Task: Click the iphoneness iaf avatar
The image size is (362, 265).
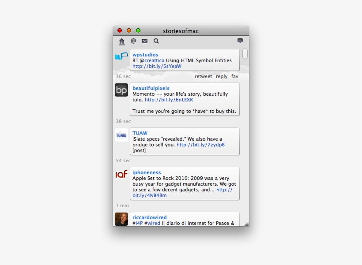Action: click(121, 175)
